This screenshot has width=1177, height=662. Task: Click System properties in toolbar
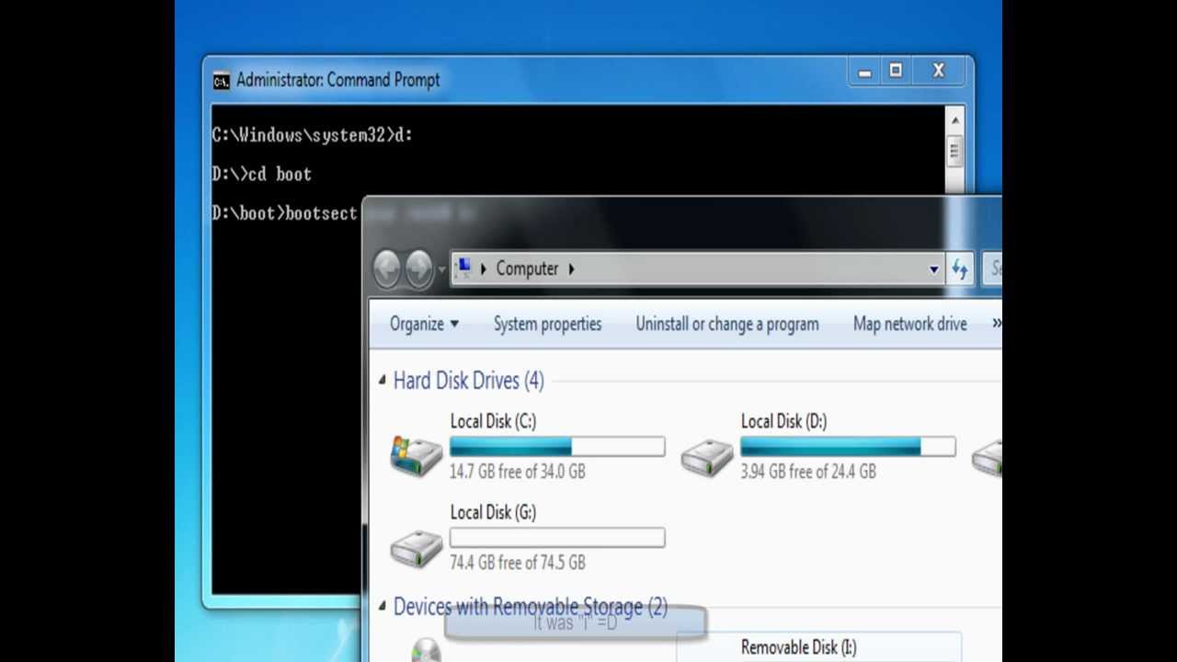pyautogui.click(x=547, y=324)
